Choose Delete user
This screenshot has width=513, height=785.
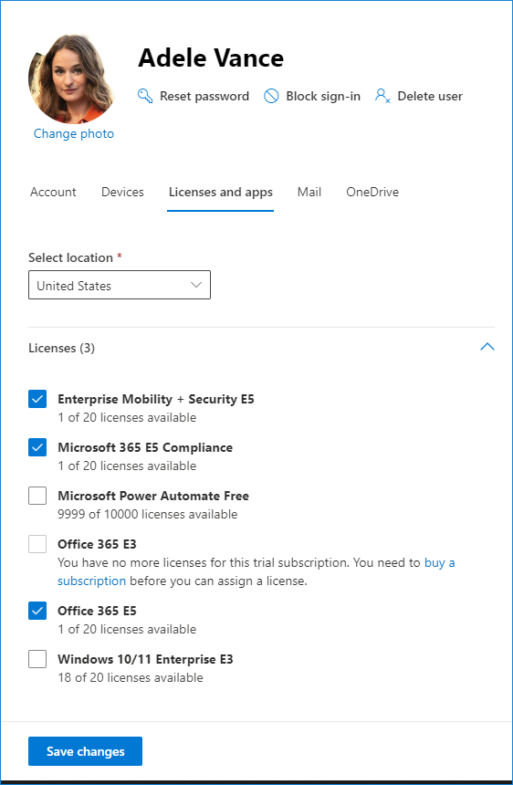click(430, 96)
